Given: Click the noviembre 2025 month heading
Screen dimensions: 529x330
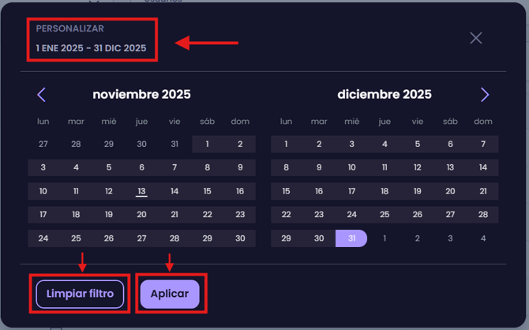Looking at the screenshot, I should click(x=141, y=95).
